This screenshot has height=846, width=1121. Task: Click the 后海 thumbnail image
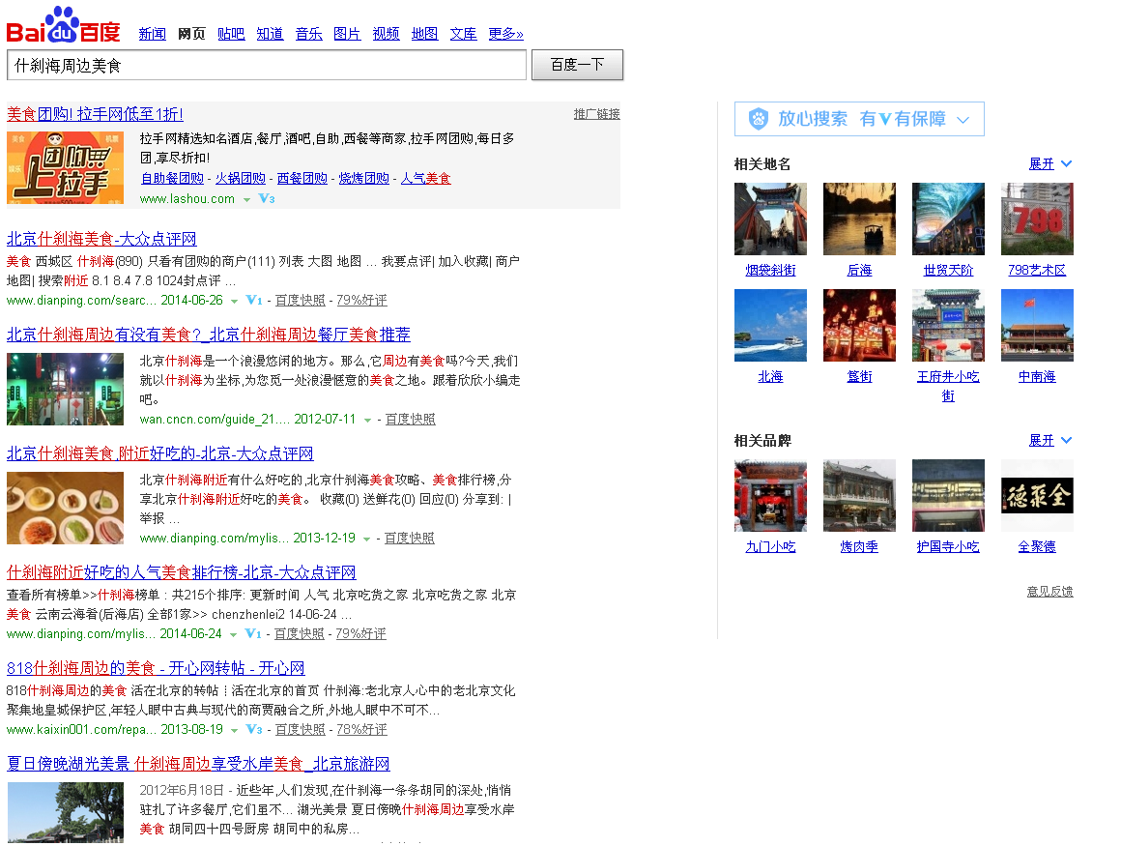[x=859, y=219]
